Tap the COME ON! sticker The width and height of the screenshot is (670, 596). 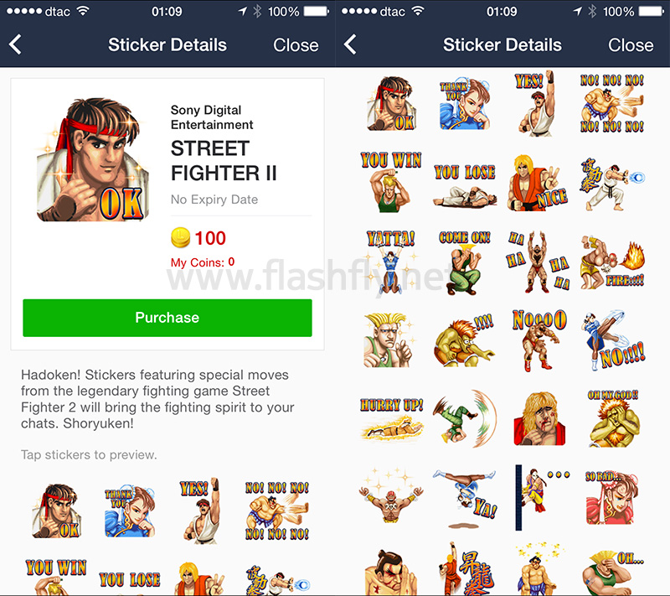tap(465, 262)
